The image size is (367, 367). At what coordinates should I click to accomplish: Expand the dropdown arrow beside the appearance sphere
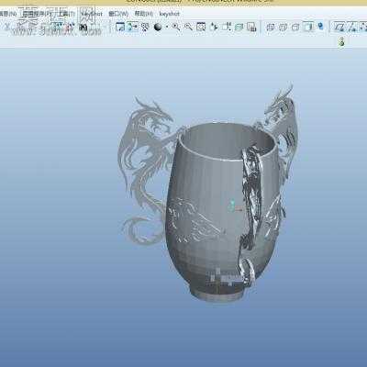click(x=167, y=28)
